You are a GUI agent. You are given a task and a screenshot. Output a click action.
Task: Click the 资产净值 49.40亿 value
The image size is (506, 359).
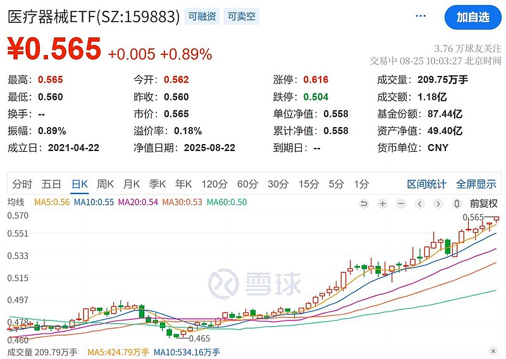coord(445,131)
